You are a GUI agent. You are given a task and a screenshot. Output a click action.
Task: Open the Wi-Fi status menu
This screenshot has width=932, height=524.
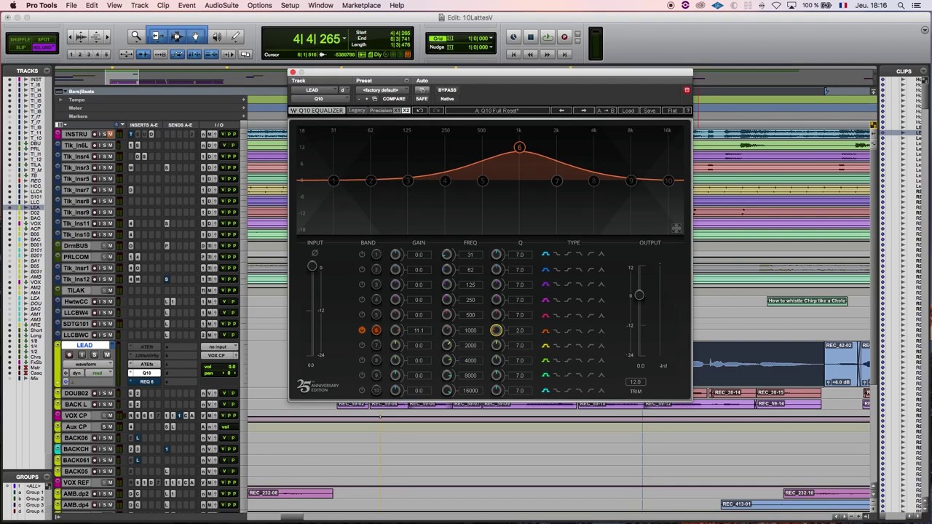point(776,5)
